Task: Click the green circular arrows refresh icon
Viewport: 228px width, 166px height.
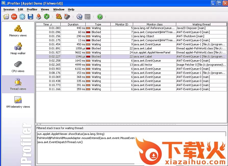Action: pyautogui.click(x=46, y=17)
